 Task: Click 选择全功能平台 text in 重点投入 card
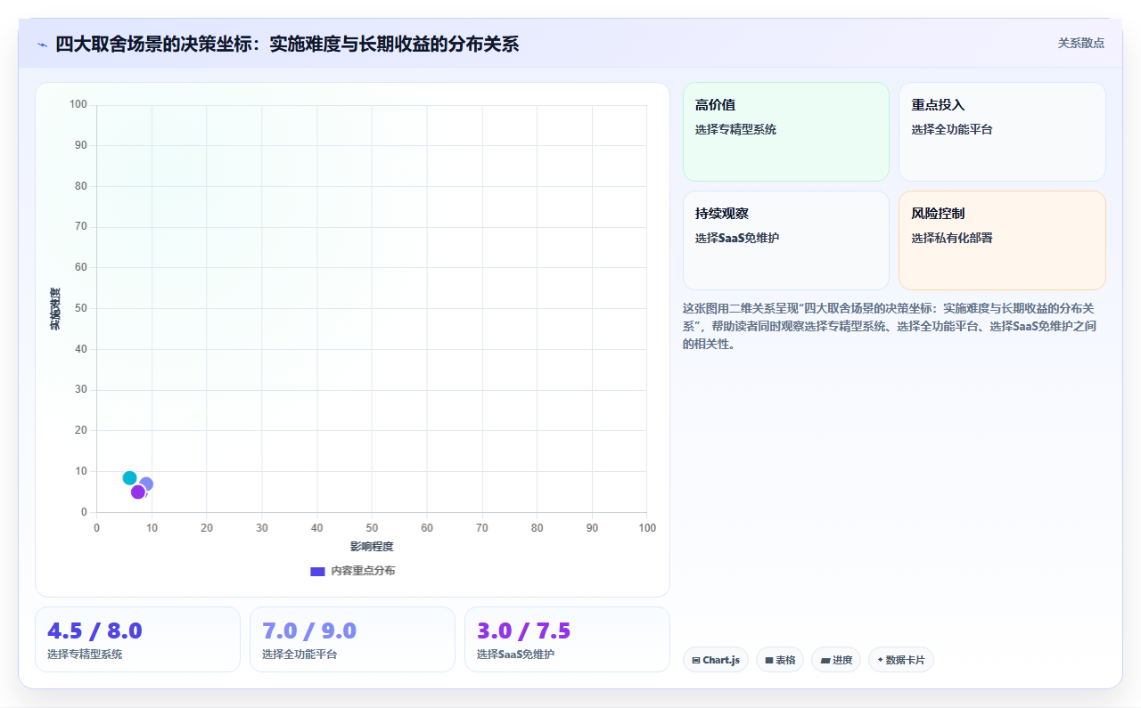tap(951, 129)
